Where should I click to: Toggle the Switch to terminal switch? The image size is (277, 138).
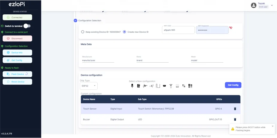point(27,26)
